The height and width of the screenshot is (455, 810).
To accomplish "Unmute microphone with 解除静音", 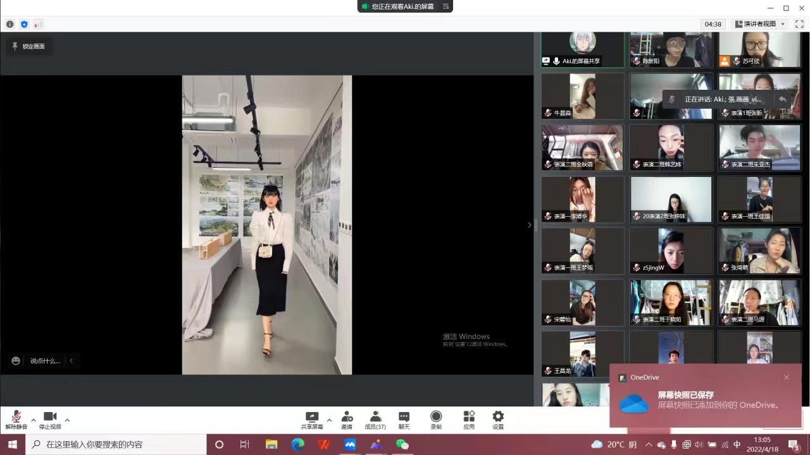I will [x=16, y=420].
